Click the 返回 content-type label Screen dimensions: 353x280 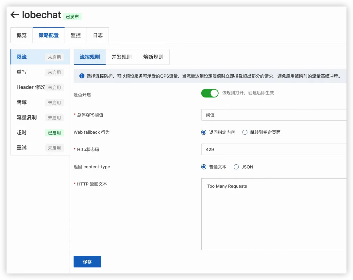pos(92,167)
